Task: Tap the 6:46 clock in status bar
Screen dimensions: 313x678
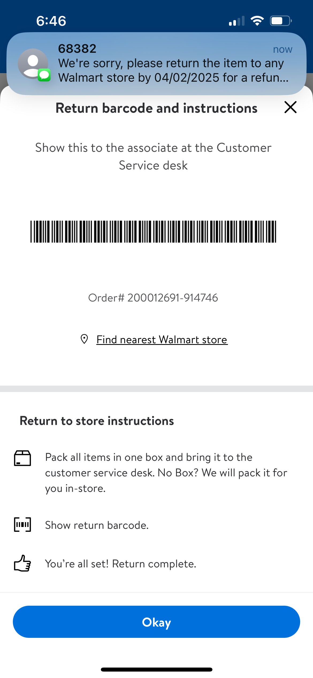Action: click(x=51, y=21)
